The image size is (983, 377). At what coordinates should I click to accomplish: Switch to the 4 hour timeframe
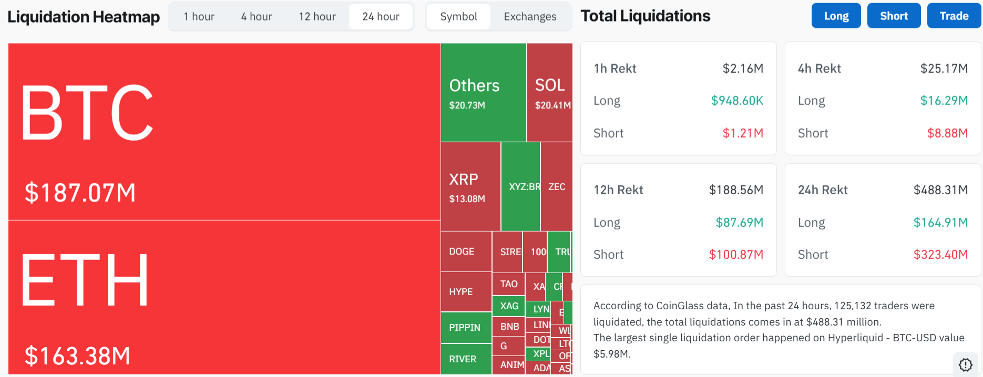(x=256, y=16)
